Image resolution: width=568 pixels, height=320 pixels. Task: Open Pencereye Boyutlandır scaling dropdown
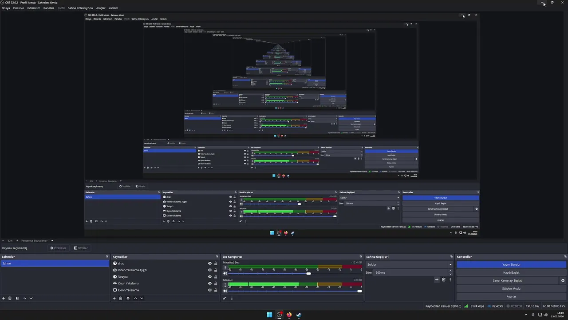(37, 240)
